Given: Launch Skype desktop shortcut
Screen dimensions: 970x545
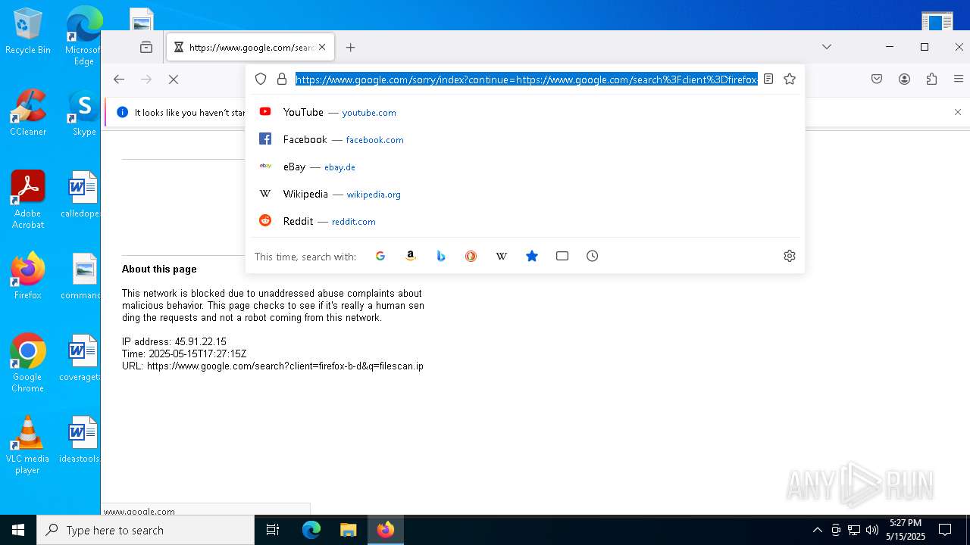Looking at the screenshot, I should pyautogui.click(x=83, y=114).
